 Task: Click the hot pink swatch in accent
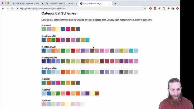(68, 29)
